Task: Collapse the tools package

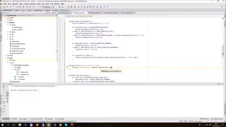Action: click(x=13, y=70)
